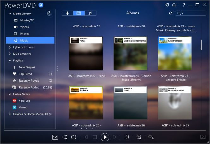
Task: Skip to next track
Action: coord(115,137)
